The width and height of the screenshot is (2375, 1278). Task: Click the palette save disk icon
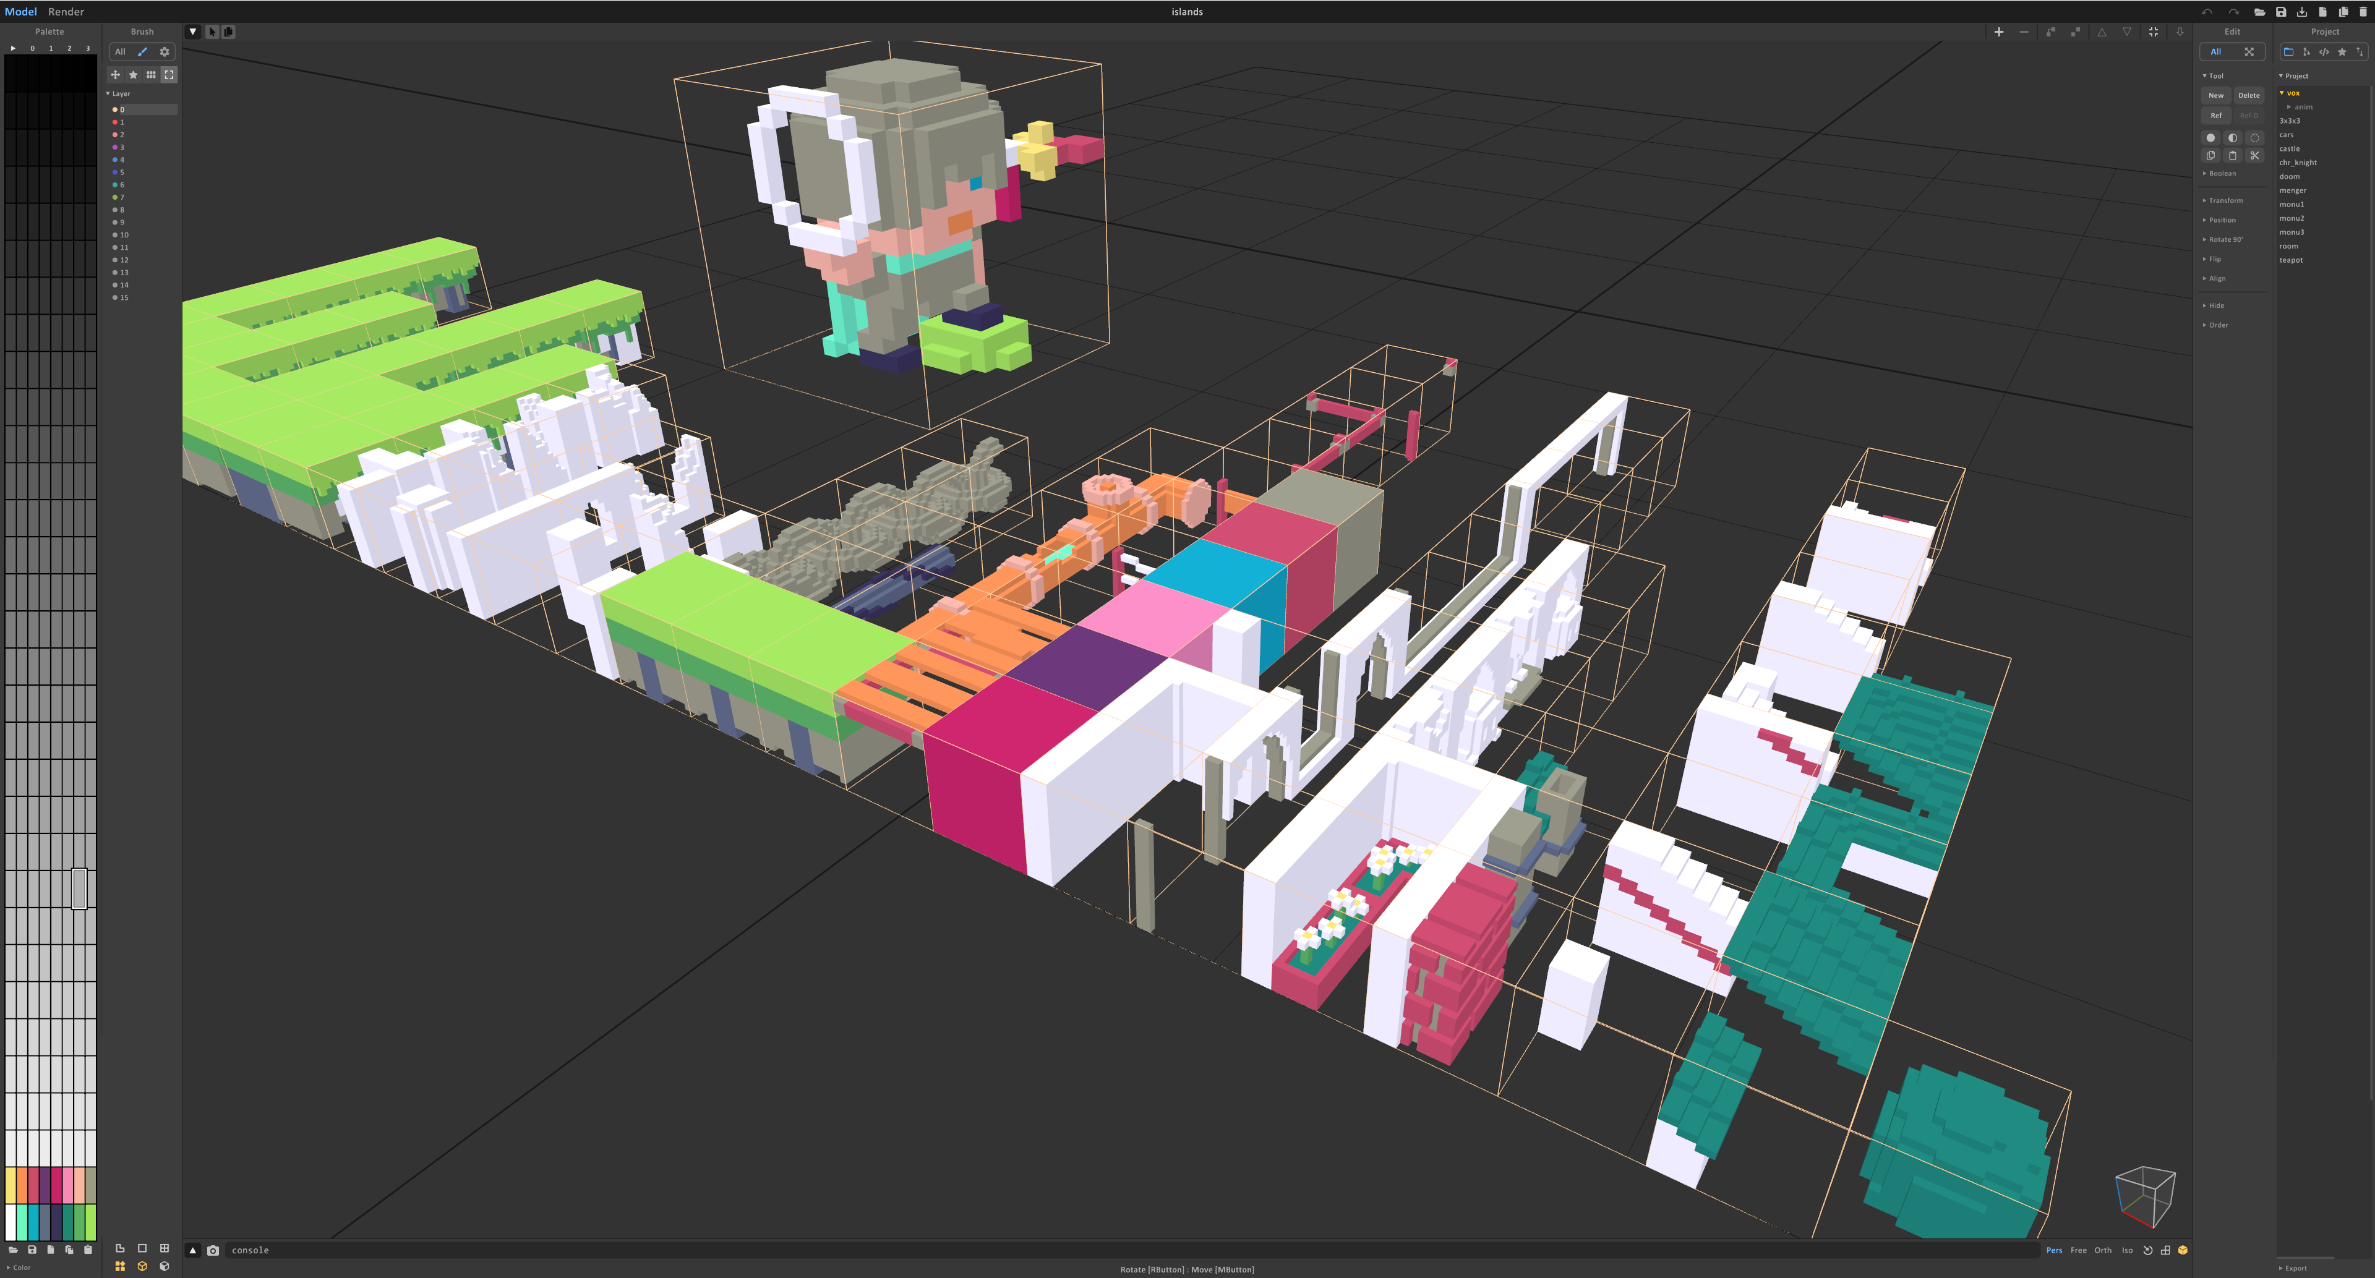tap(32, 1250)
